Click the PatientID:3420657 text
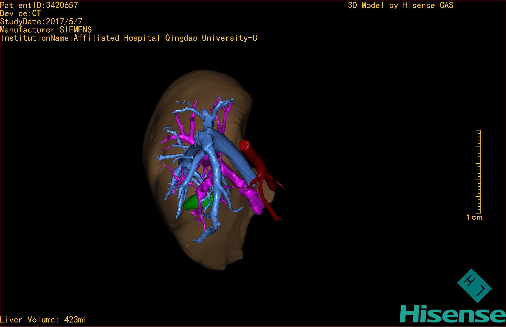 pos(39,5)
